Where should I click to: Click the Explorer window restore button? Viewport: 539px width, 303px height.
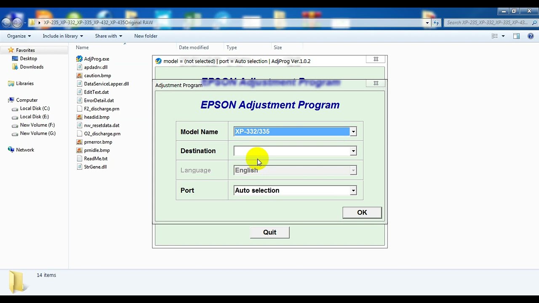click(x=514, y=11)
